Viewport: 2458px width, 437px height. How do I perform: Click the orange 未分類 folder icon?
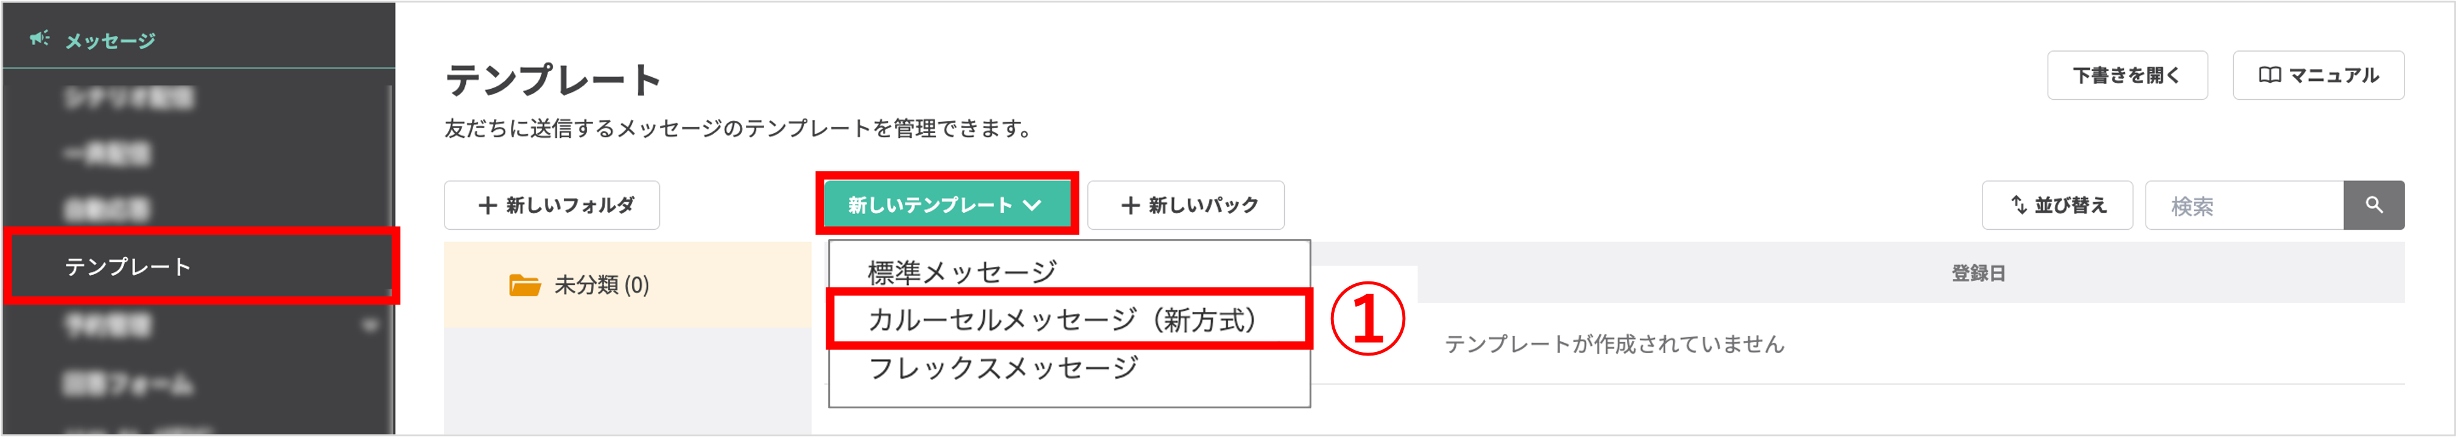coord(525,286)
